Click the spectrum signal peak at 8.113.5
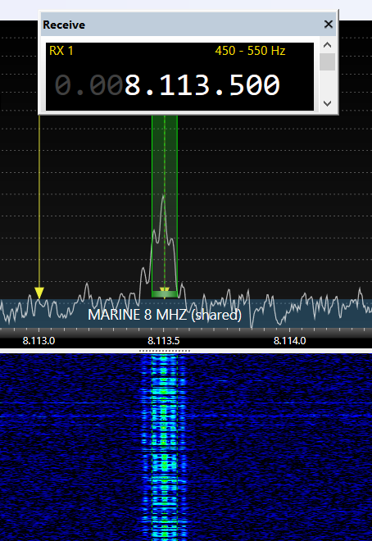Screen dimensions: 372x541 [x=163, y=197]
